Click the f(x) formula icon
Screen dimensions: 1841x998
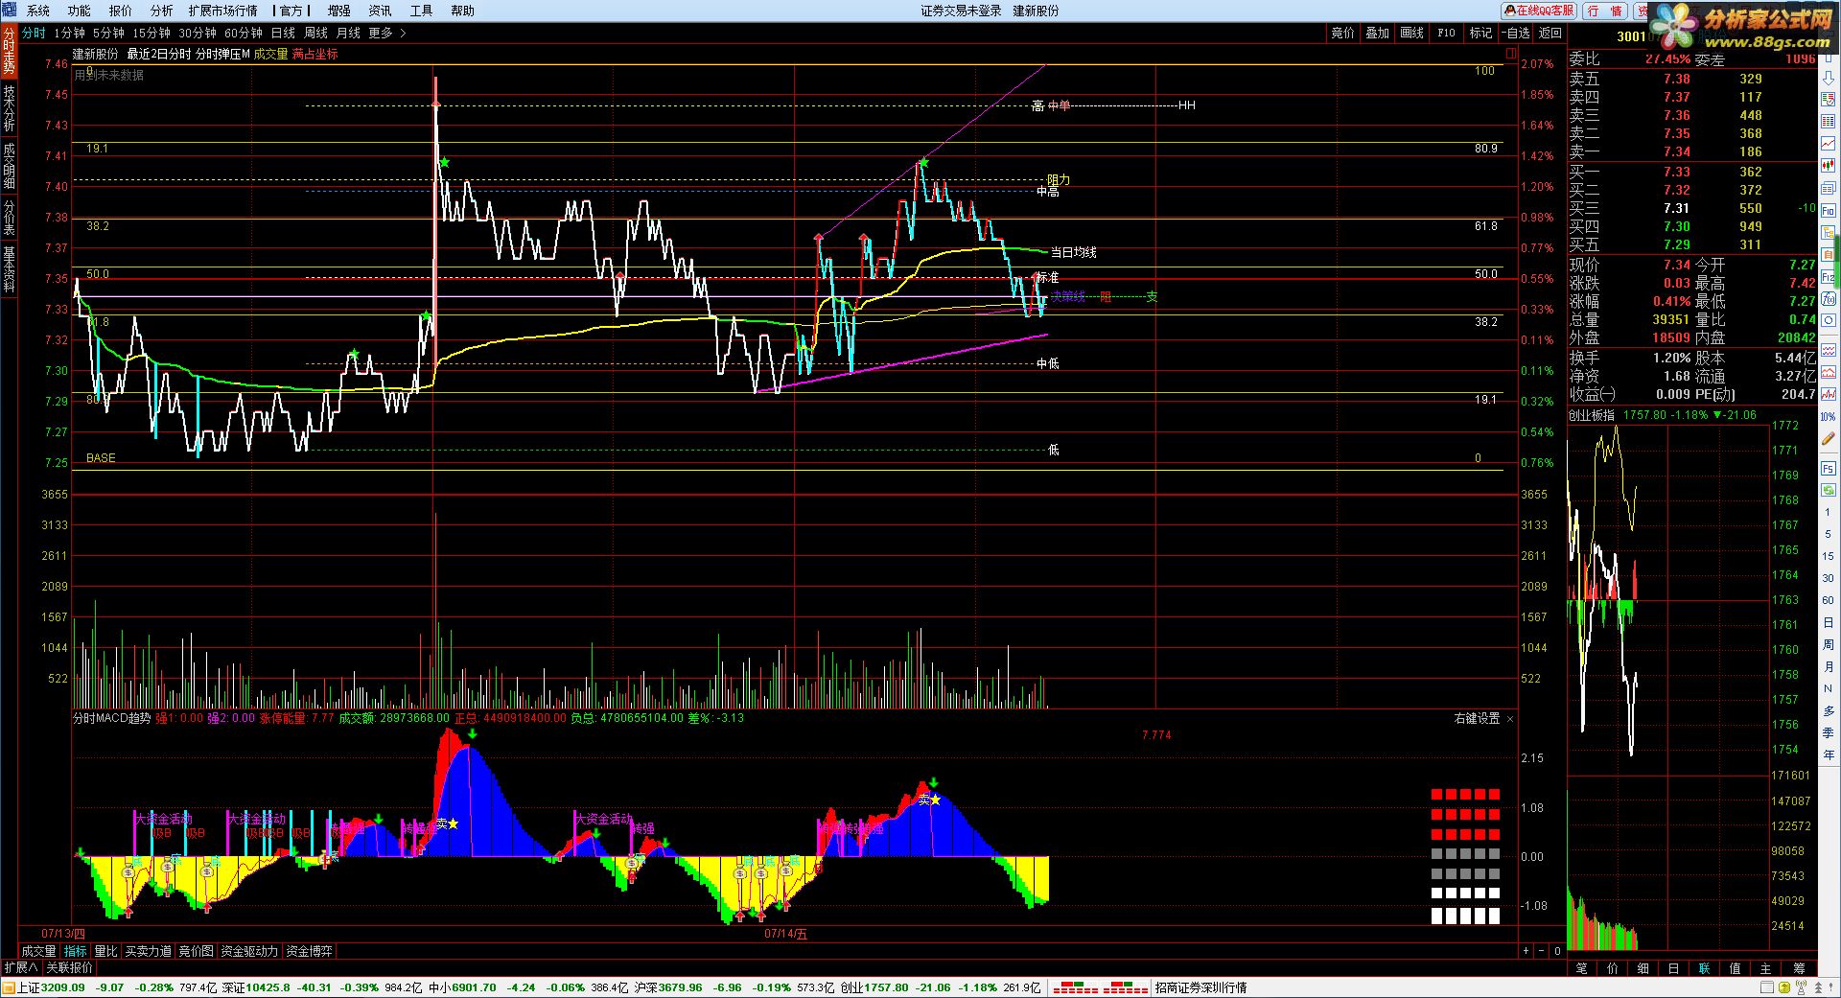pyautogui.click(x=1829, y=298)
